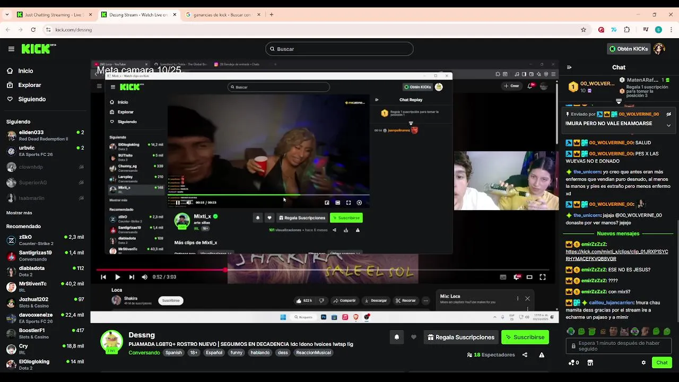Bookmark this page with star icon
The image size is (679, 382).
tap(584, 30)
